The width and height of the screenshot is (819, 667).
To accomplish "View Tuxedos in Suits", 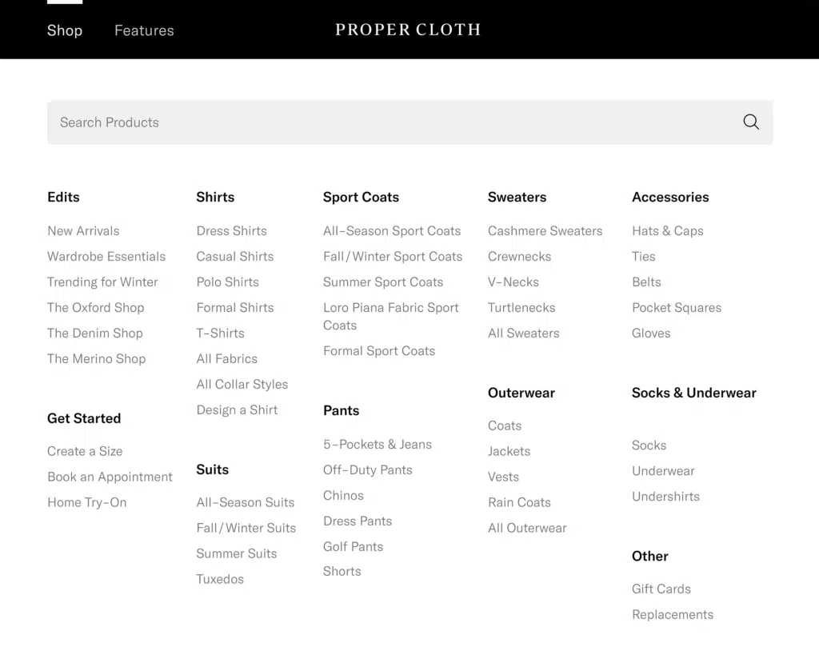I will pos(220,579).
